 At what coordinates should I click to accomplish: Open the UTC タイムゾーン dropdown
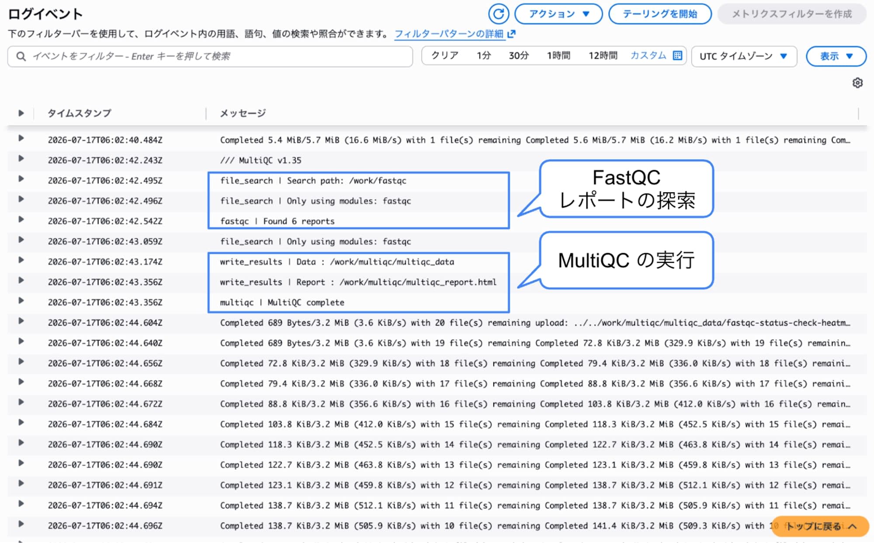pyautogui.click(x=744, y=56)
